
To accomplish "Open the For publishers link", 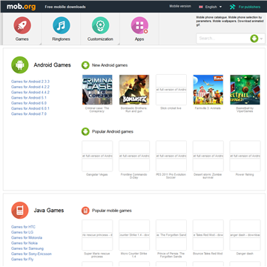I will point(249,7).
